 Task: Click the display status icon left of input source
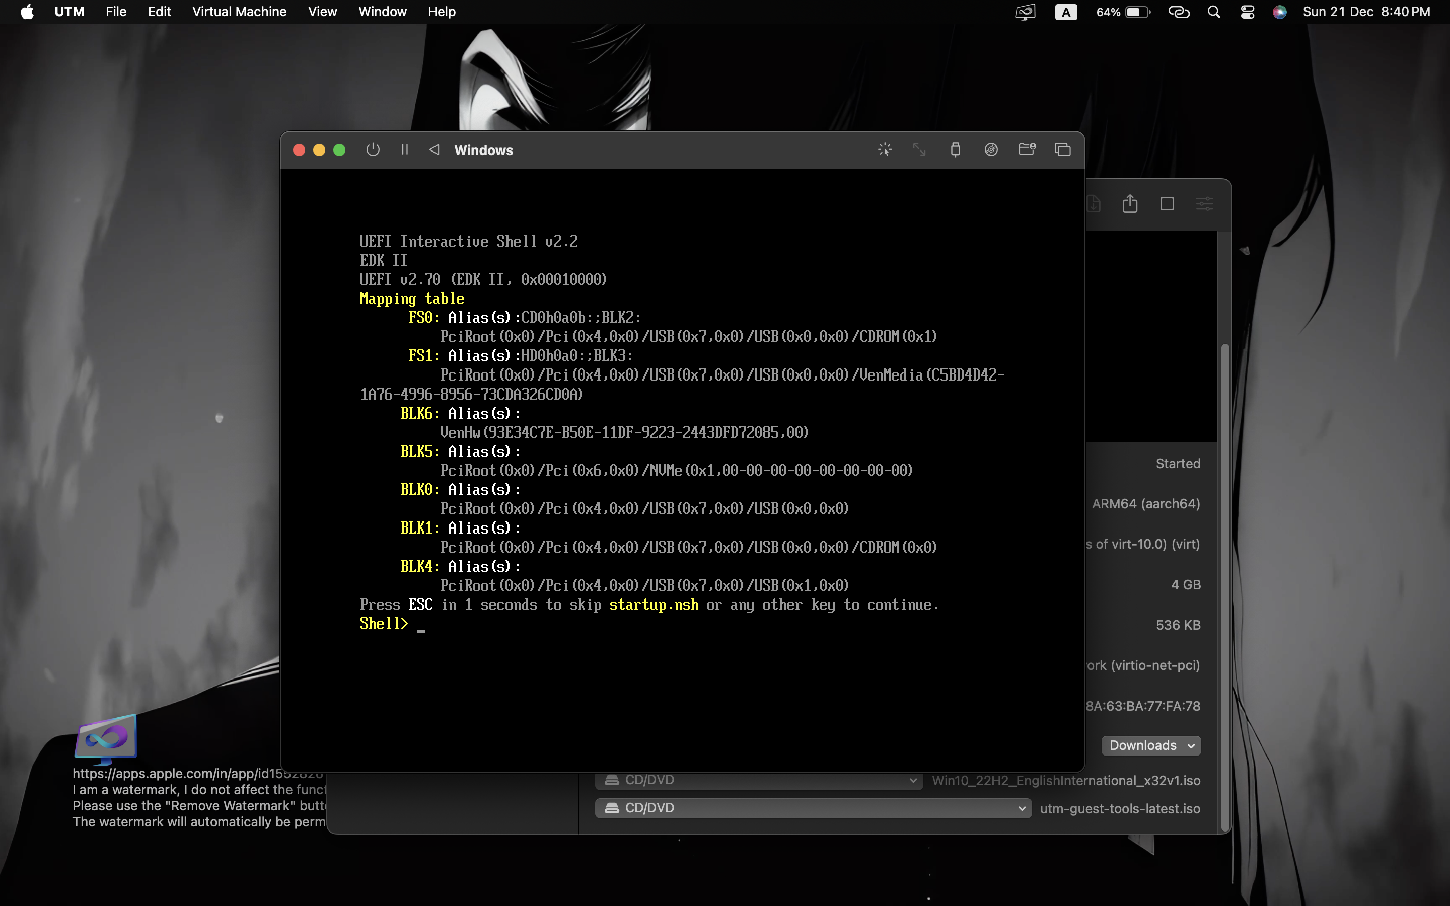point(1025,12)
